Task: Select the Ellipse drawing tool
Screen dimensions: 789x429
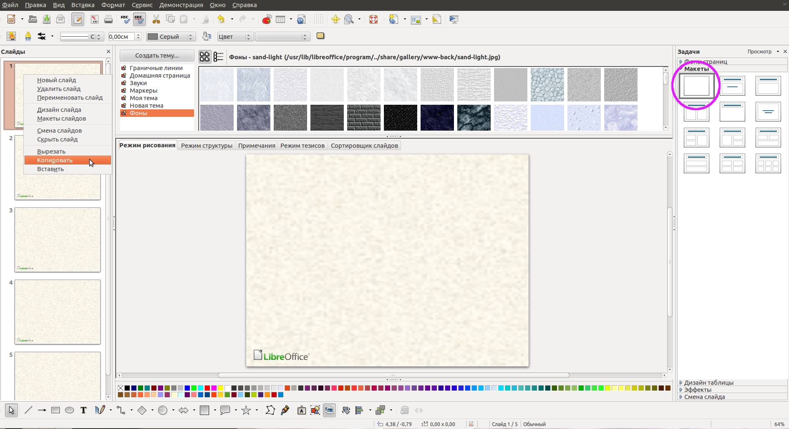Action: 69,410
